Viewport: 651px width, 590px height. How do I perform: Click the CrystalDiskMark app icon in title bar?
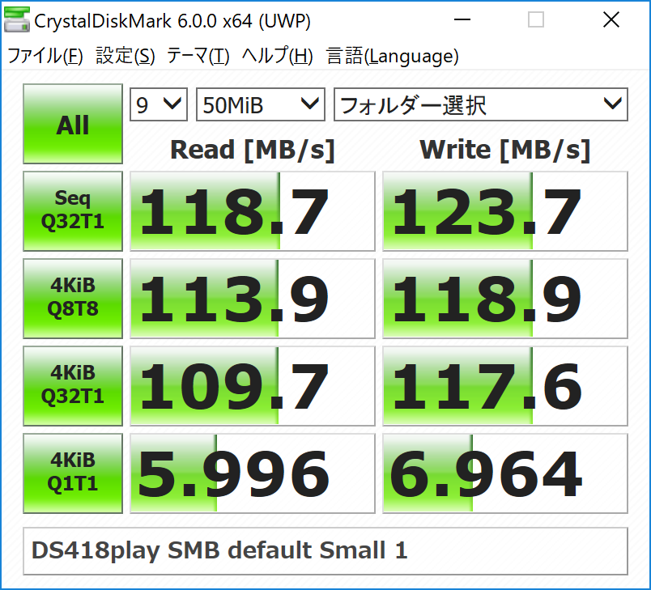tap(17, 19)
